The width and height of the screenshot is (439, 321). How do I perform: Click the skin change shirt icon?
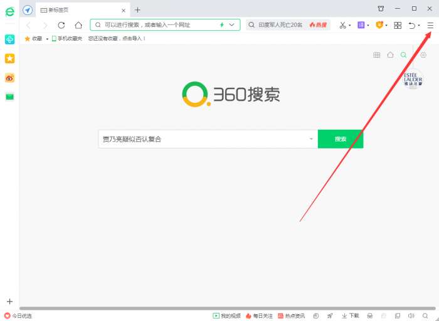[x=381, y=9]
